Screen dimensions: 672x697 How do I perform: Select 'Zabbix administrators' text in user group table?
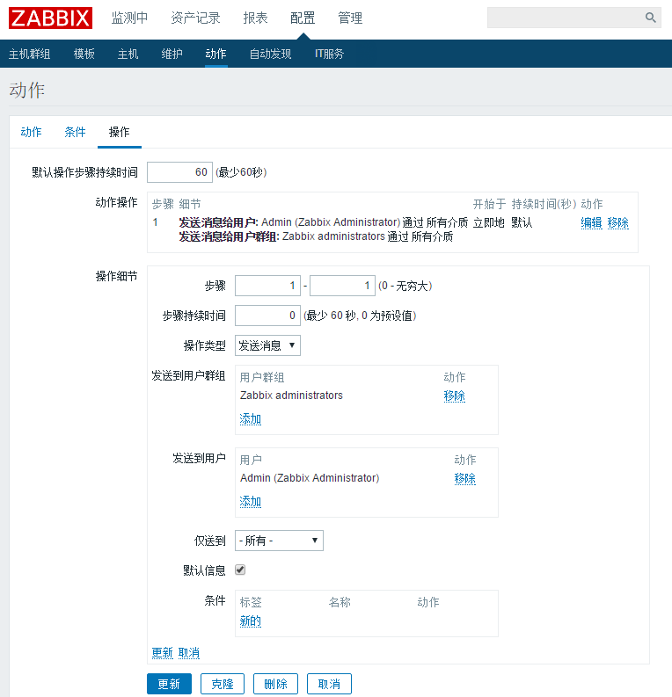click(291, 396)
